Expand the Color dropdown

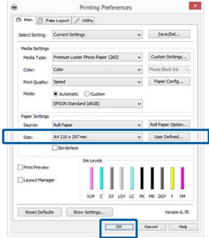click(97, 69)
